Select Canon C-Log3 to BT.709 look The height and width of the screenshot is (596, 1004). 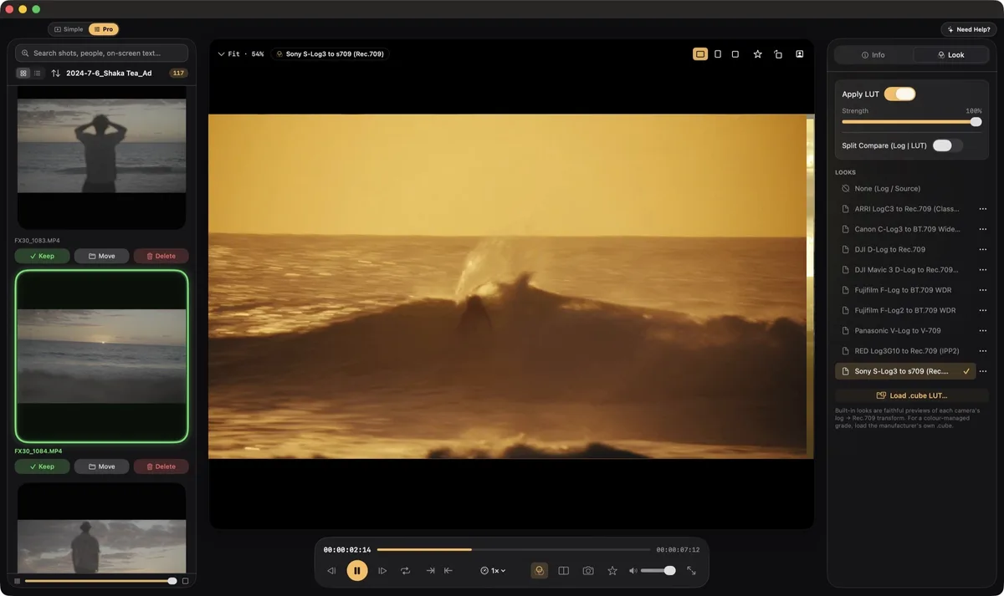[x=905, y=229]
